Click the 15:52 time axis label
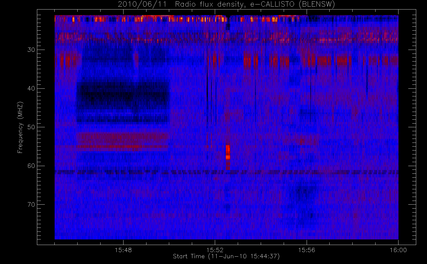This screenshot has width=427, height=264. coord(215,250)
